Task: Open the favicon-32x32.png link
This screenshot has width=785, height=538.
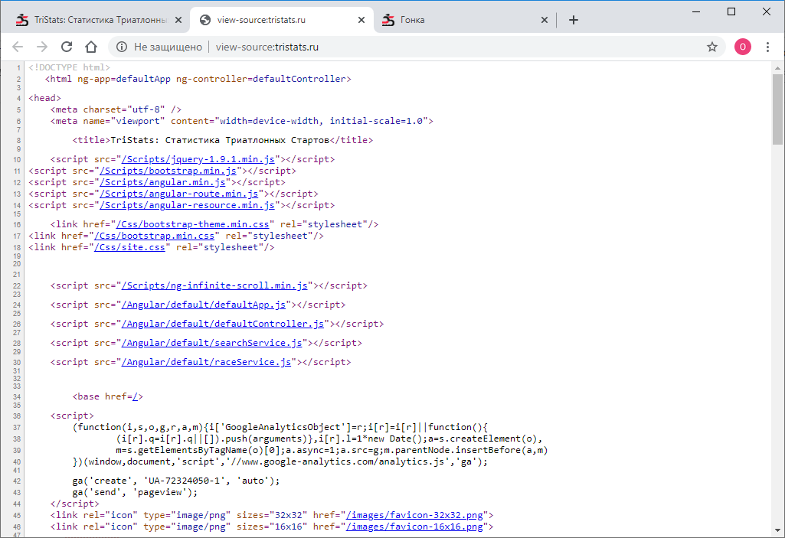Action: (414, 515)
